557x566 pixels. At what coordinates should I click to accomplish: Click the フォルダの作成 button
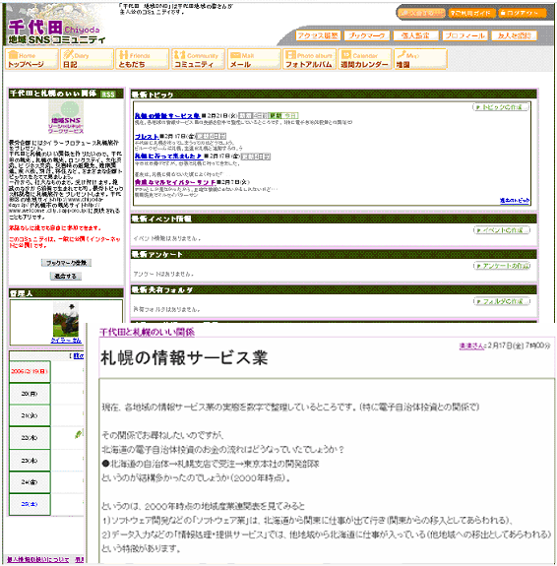point(502,301)
